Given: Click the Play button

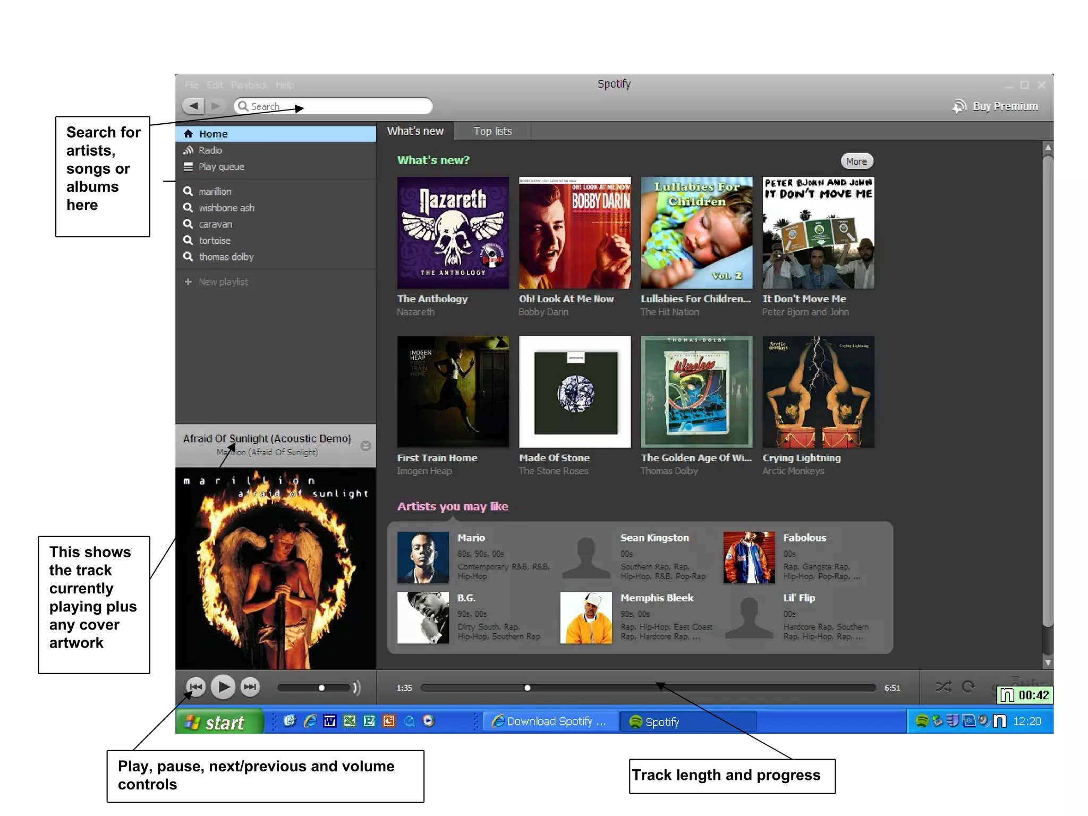Looking at the screenshot, I should tap(223, 687).
